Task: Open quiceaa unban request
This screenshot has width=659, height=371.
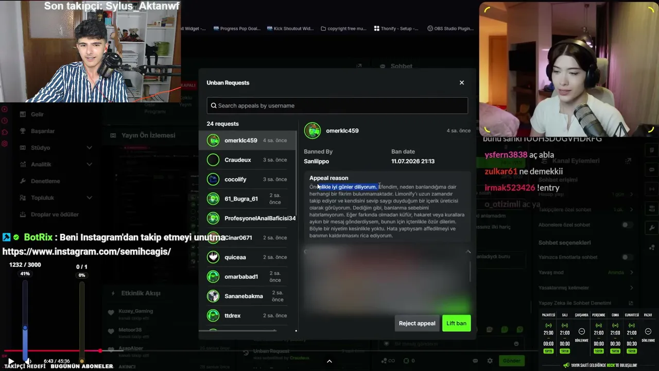Action: [x=248, y=257]
